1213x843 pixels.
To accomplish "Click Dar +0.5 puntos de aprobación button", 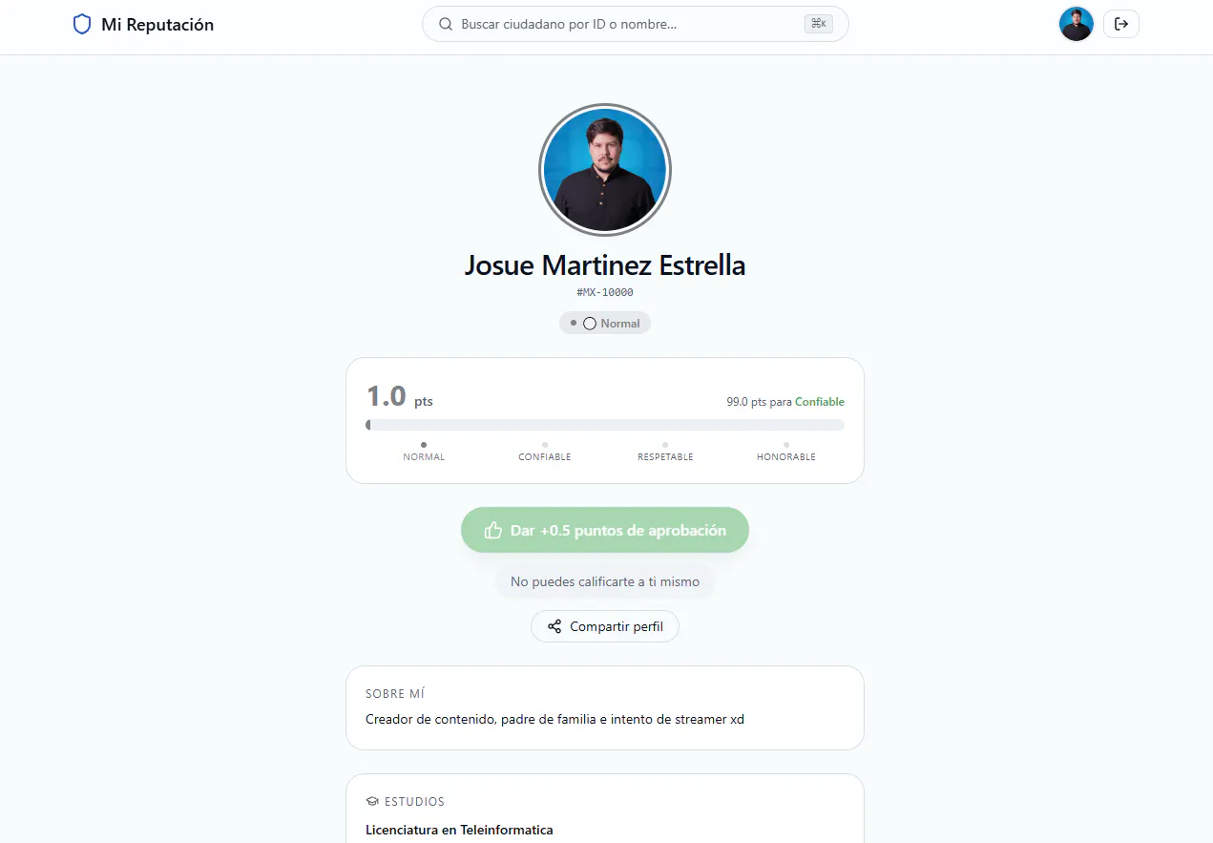I will click(605, 530).
